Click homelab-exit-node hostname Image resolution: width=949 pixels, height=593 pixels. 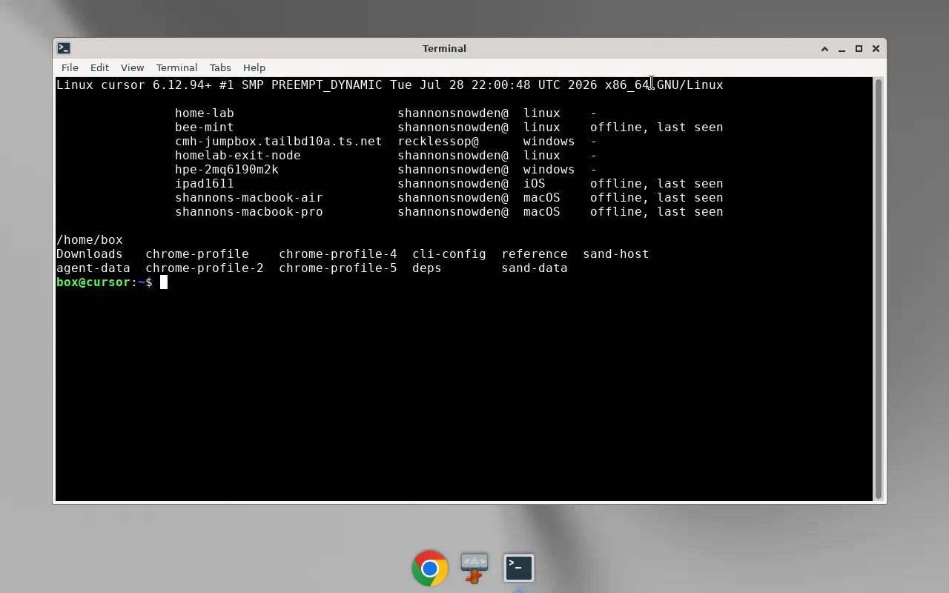(x=238, y=156)
